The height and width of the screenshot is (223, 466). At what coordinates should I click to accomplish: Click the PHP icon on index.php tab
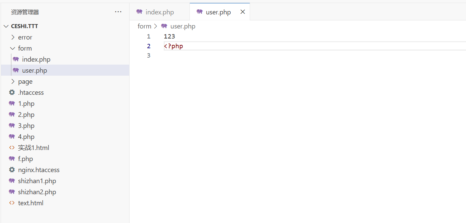[x=140, y=12]
